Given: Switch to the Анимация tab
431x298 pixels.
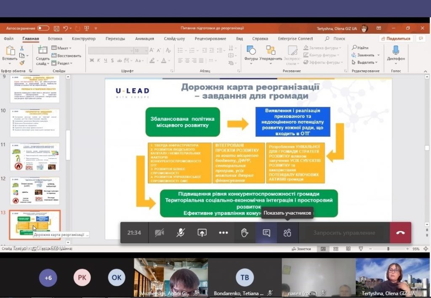Looking at the screenshot, I should pos(144,39).
